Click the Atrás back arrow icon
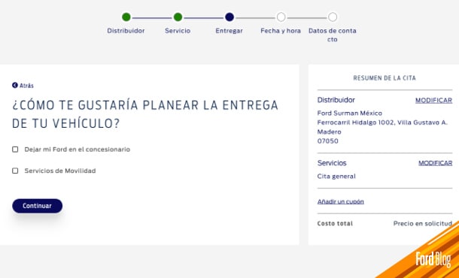Viewport: 459px width, 278px height. (15, 85)
